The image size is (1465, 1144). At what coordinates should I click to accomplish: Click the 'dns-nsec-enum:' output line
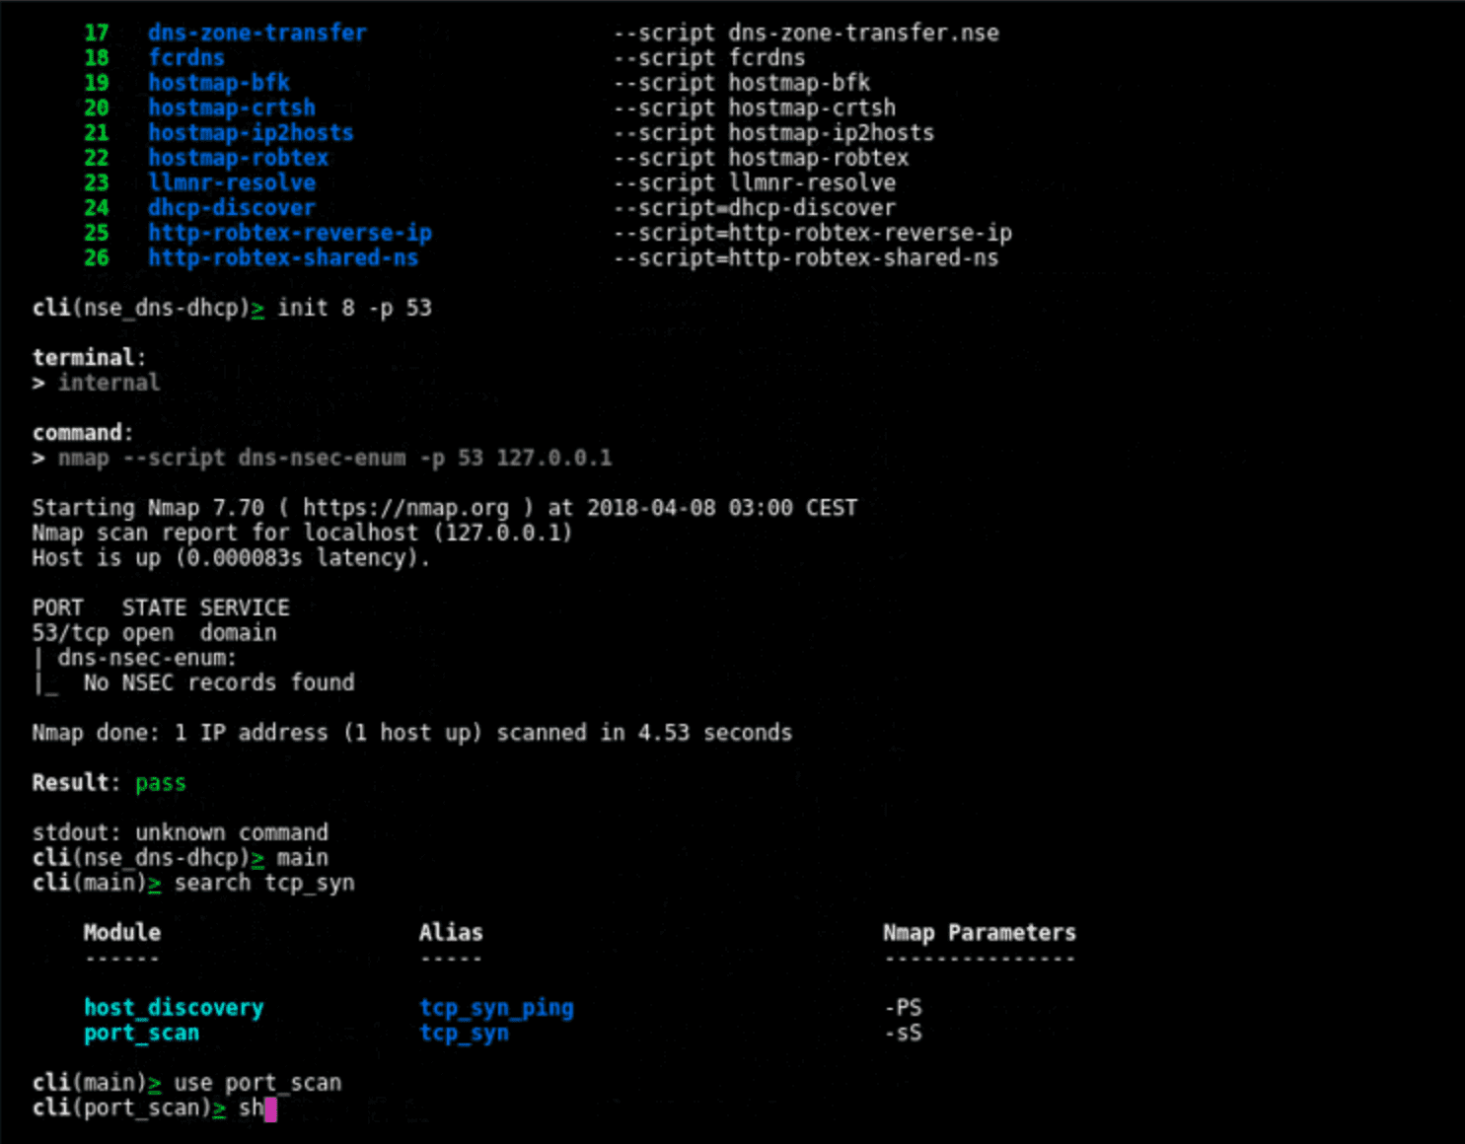[x=147, y=658]
